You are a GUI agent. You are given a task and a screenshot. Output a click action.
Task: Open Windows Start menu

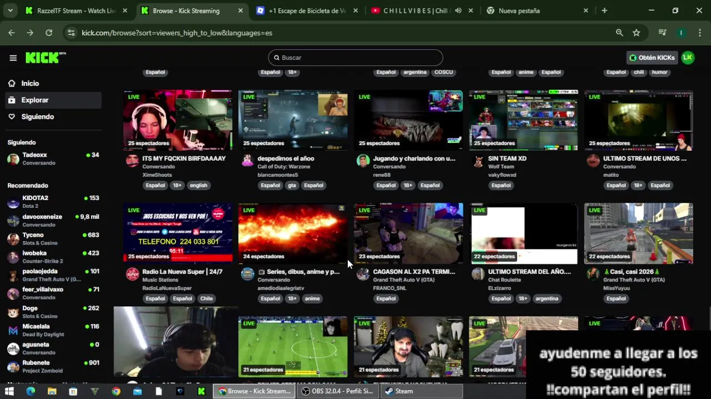9,391
